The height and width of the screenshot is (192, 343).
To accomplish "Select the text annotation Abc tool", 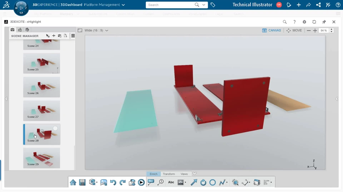I will pos(171,182).
